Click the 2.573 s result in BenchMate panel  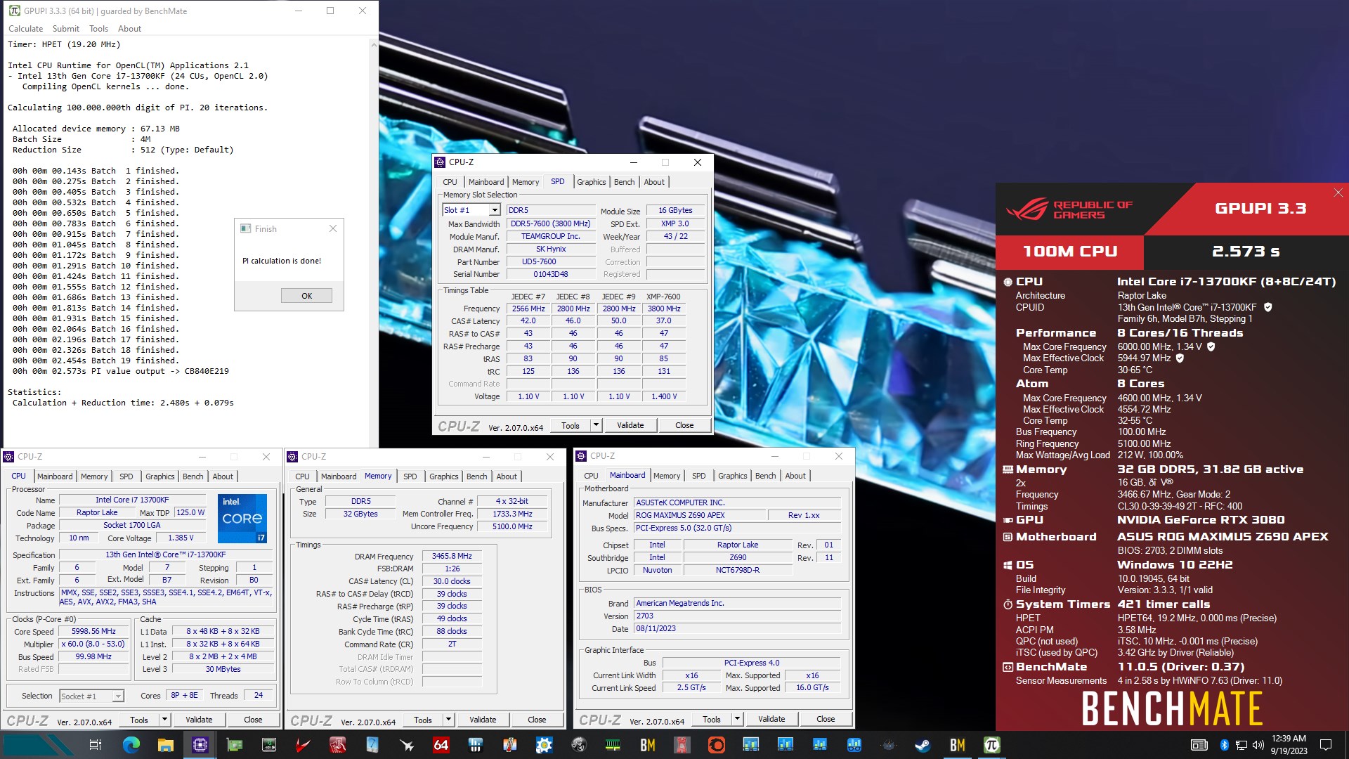coord(1246,252)
